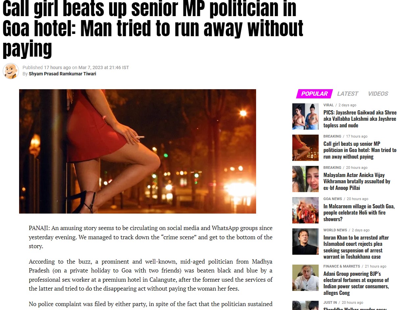The image size is (397, 310).
Task: Open the Imran Khan arrest article
Action: 356,247
